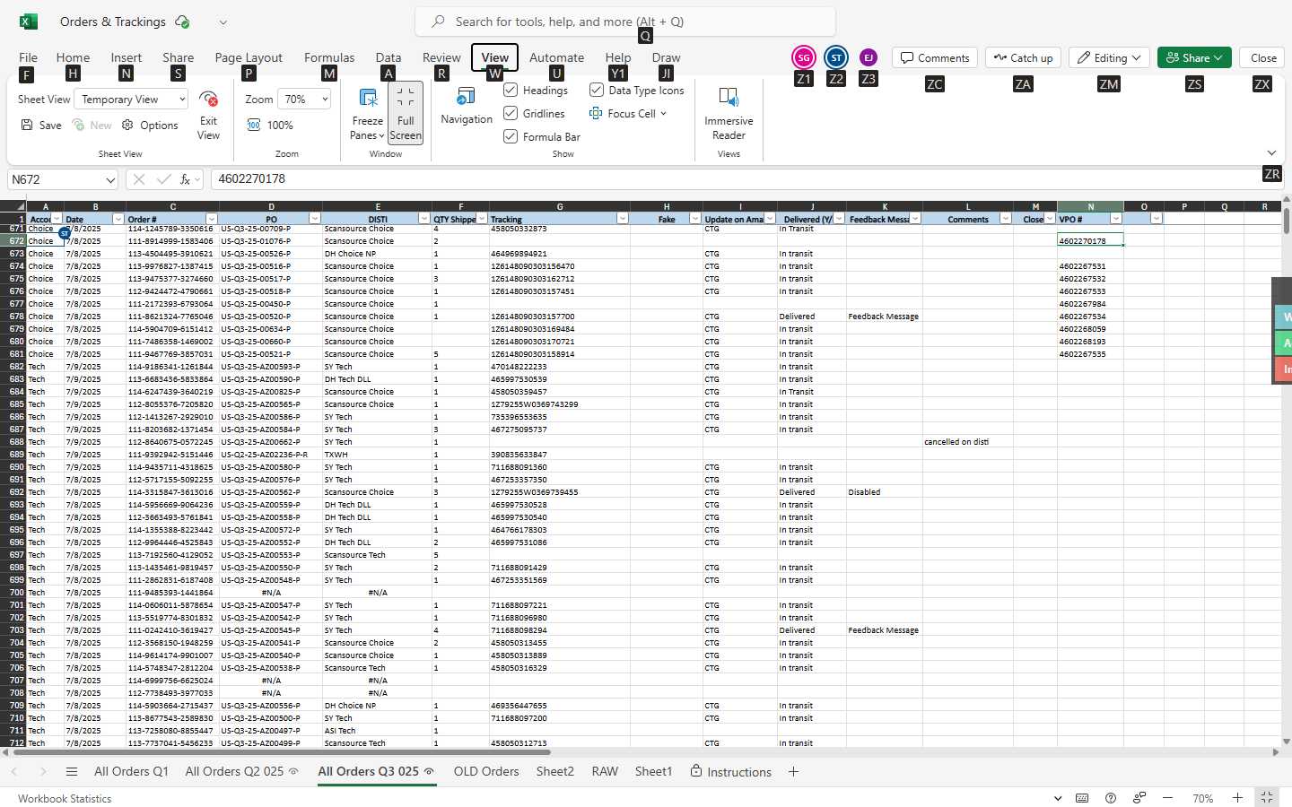This screenshot has height=807, width=1292.
Task: Switch to OLD Orders sheet tab
Action: tap(486, 771)
